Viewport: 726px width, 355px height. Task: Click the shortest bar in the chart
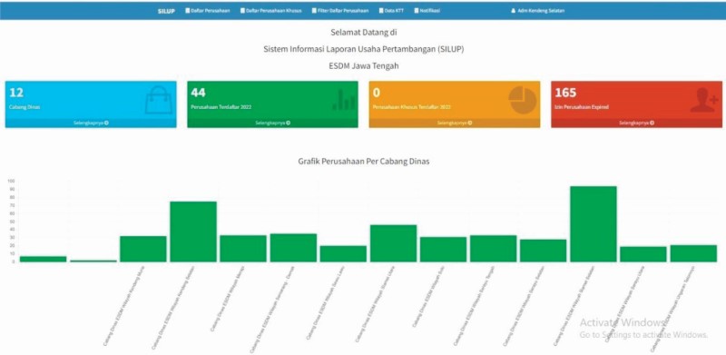[93, 261]
